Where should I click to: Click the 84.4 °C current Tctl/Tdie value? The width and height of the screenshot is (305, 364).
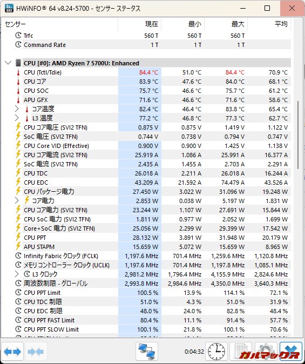[148, 72]
